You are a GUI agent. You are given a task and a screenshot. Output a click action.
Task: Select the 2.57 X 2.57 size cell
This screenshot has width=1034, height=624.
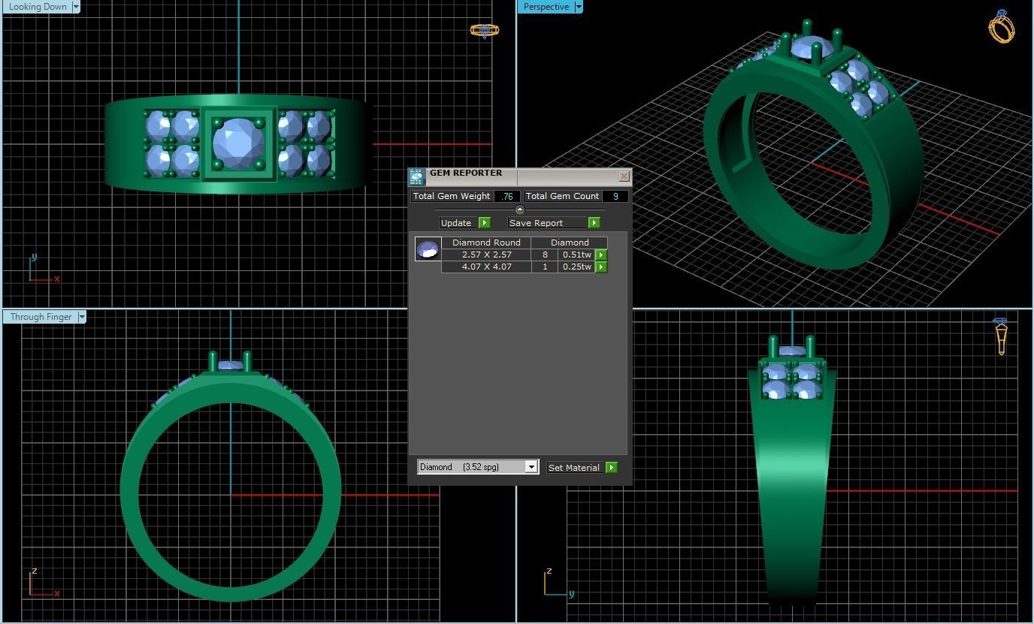486,255
